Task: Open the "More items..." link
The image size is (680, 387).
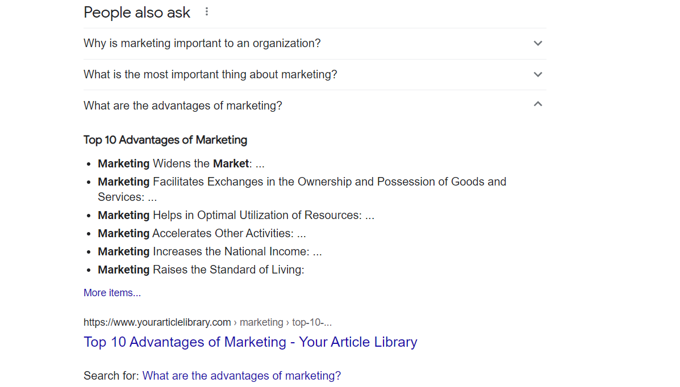Action: click(x=112, y=293)
